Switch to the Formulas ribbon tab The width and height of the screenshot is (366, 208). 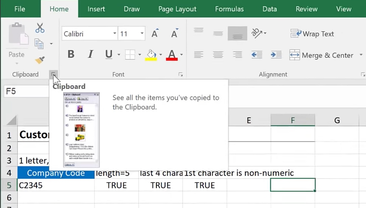click(229, 9)
